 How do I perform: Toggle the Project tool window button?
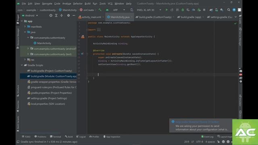[18, 19]
